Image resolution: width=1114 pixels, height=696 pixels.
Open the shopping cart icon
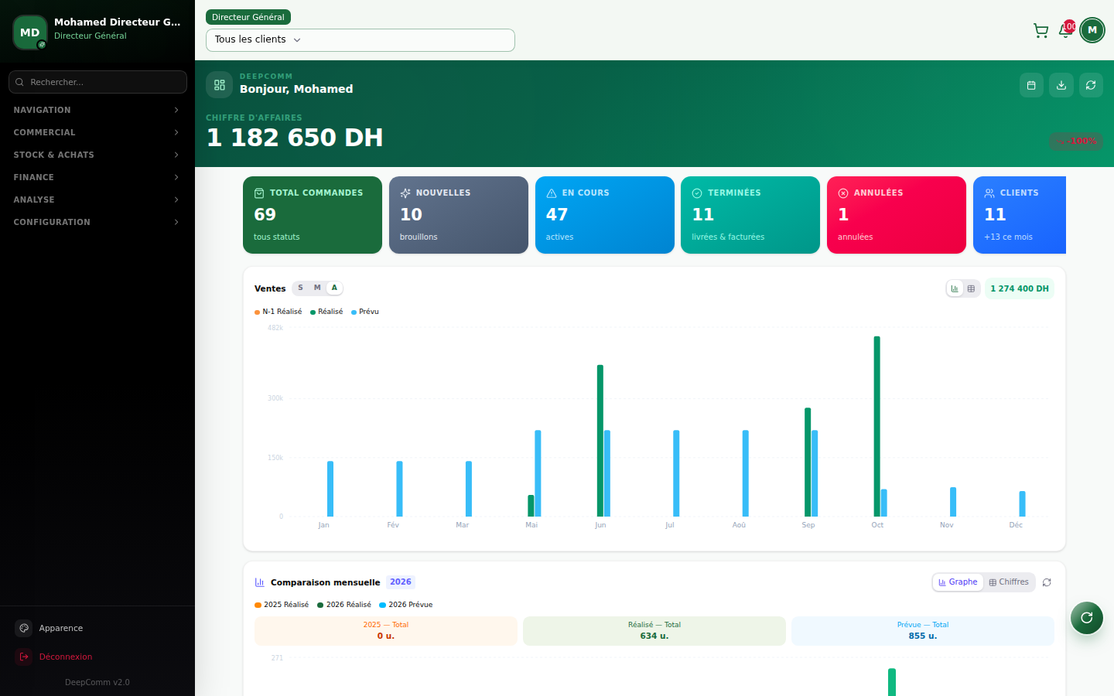(x=1041, y=31)
